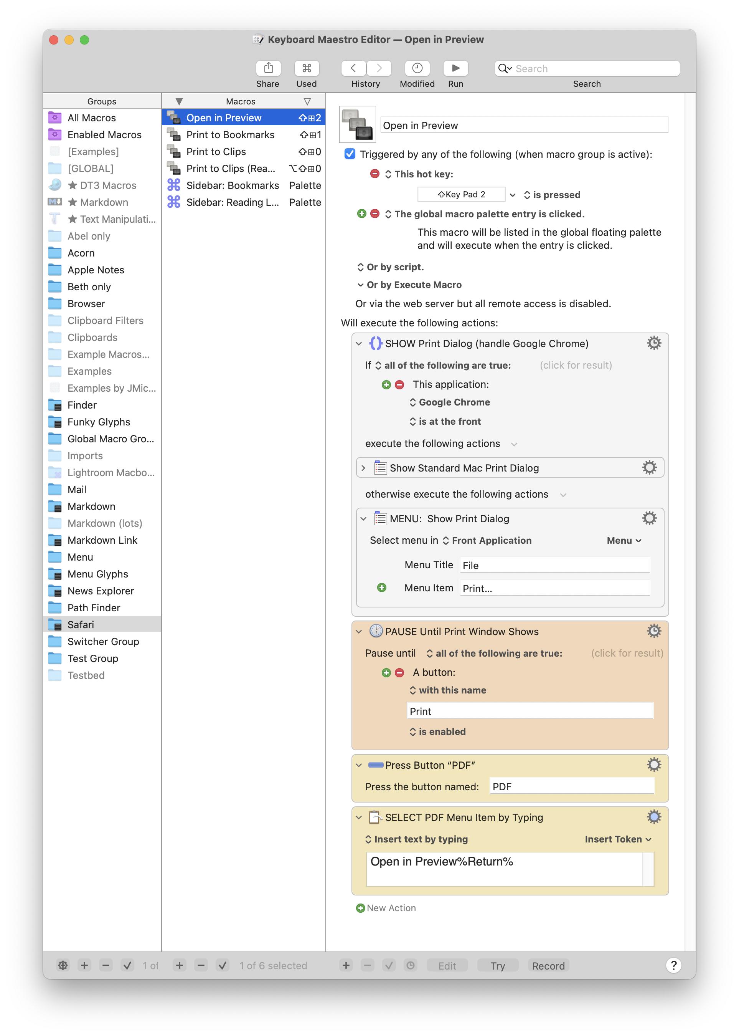Image resolution: width=739 pixels, height=1036 pixels.
Task: Click the Key Pad 2 hot key field
Action: point(461,194)
